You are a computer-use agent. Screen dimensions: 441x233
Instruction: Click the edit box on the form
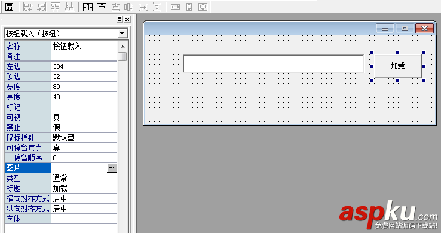pos(274,64)
